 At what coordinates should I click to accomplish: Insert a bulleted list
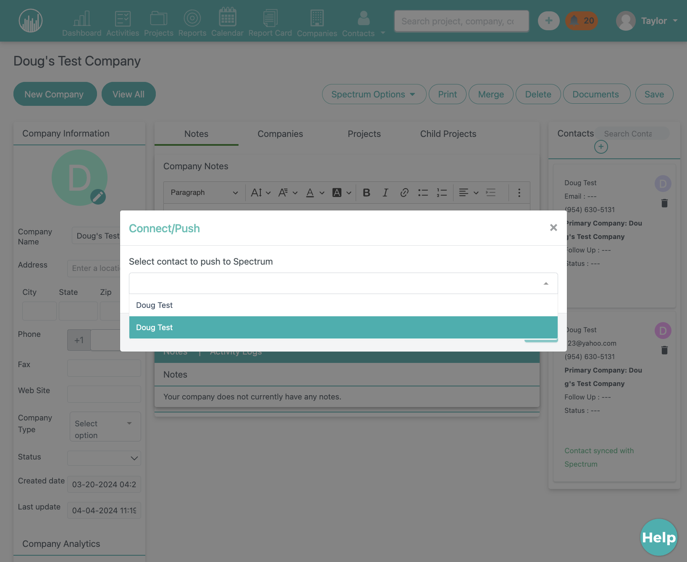click(423, 192)
